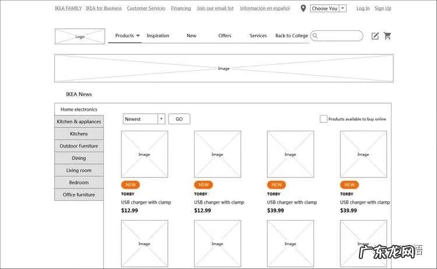Select Inspiration in the navigation
Viewport: 437px width, 269px height.
click(x=158, y=36)
